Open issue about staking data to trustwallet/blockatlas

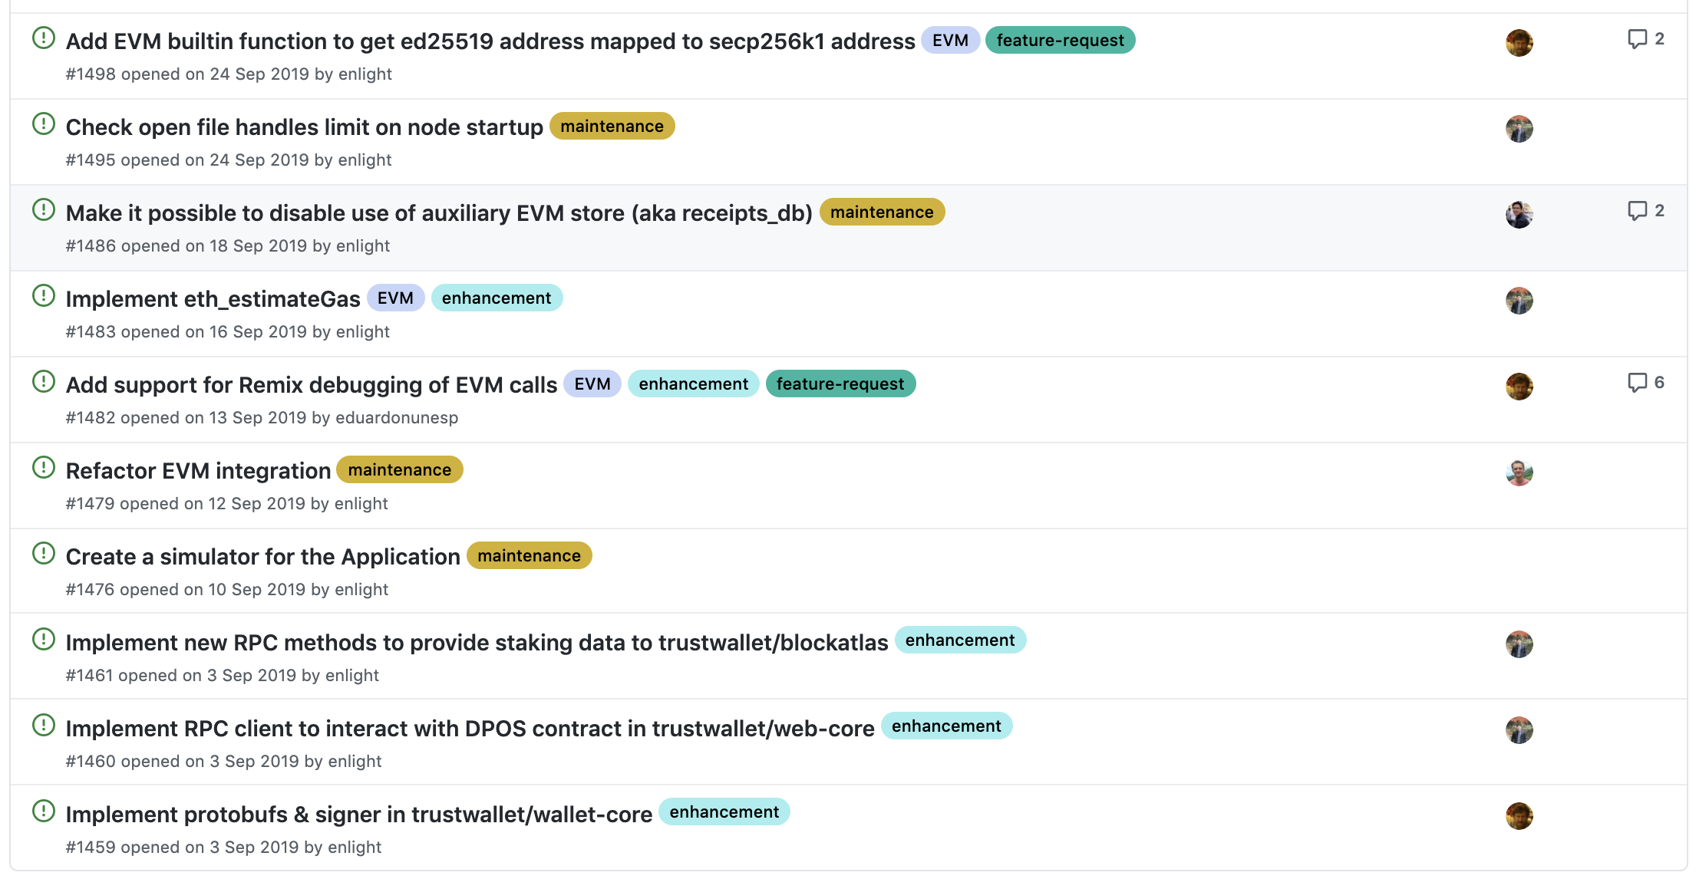[477, 642]
